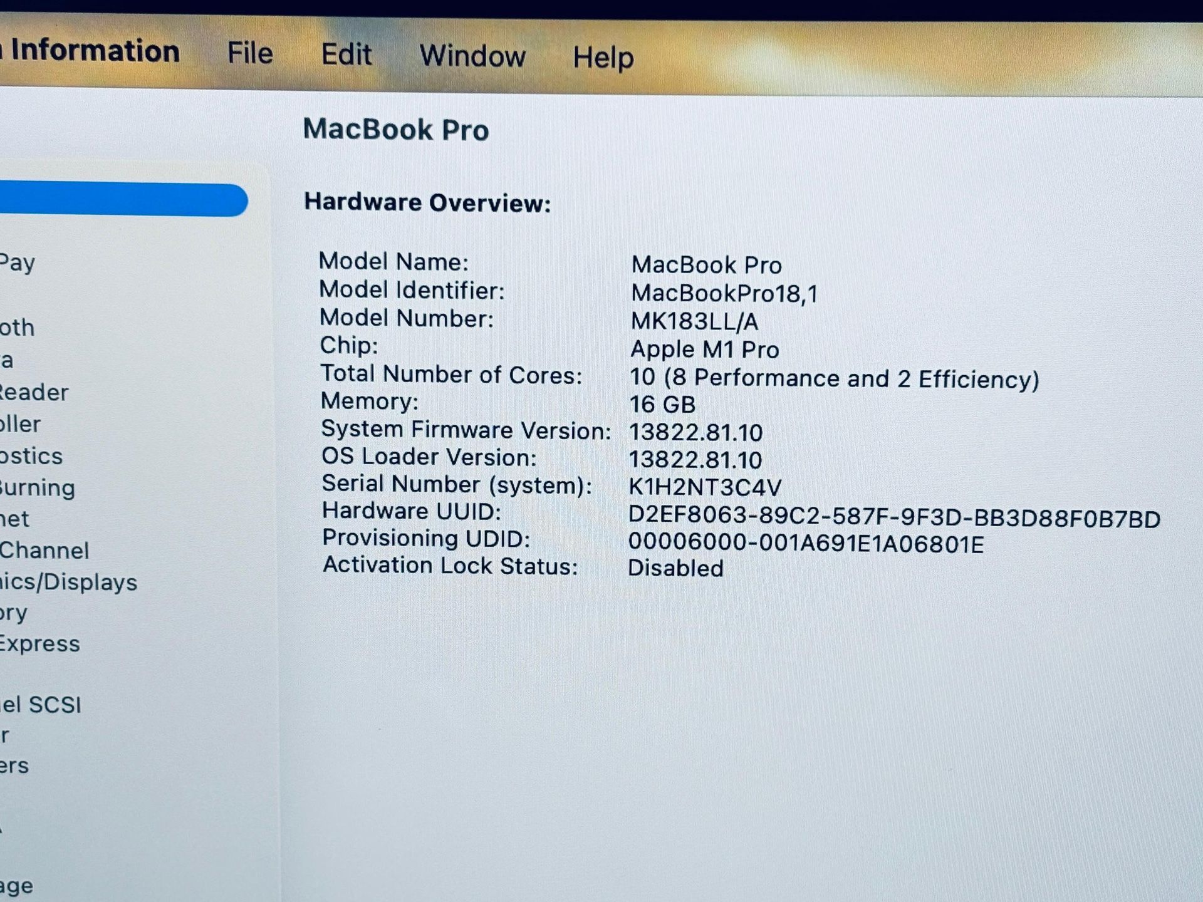Click the Model Name label

pos(393,261)
